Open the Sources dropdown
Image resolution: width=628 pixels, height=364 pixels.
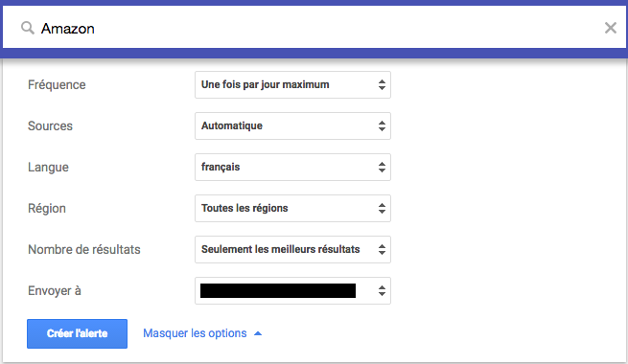coord(292,126)
